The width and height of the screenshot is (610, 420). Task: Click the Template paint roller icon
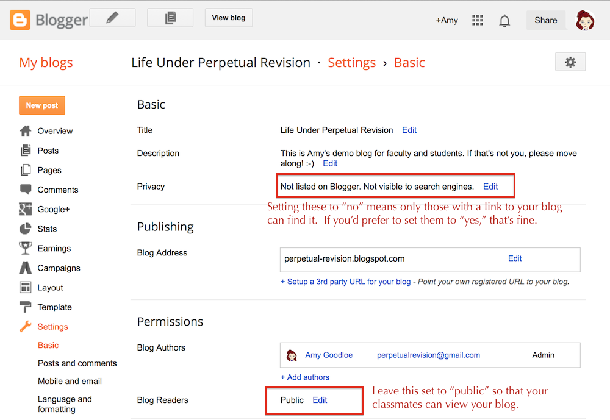pyautogui.click(x=26, y=307)
